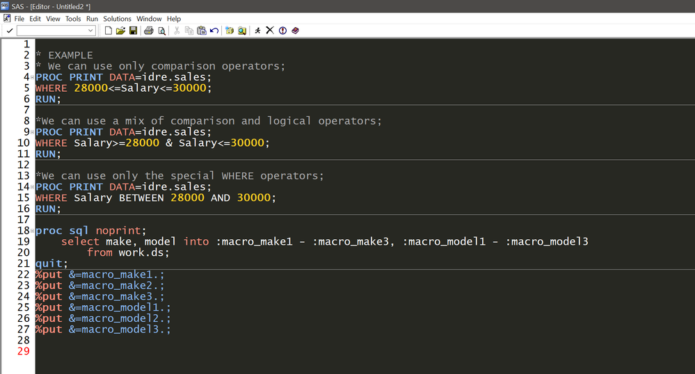695x374 pixels.
Task: Click the Print icon in toolbar
Action: click(x=148, y=31)
